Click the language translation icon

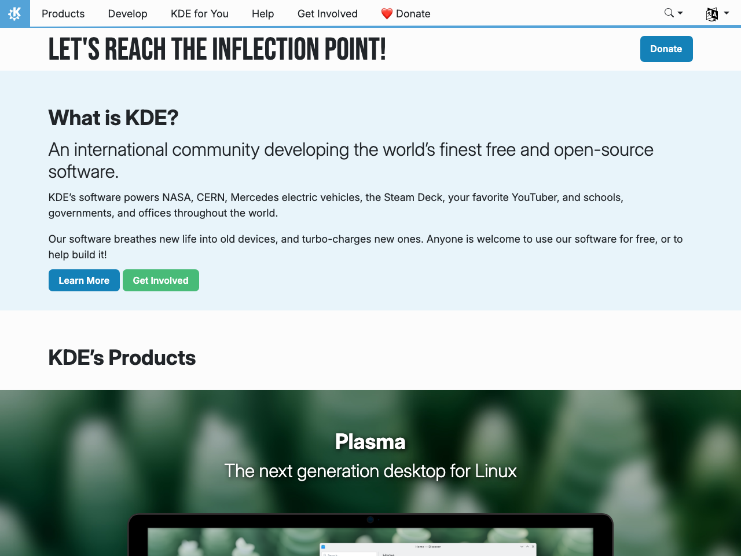coord(712,13)
